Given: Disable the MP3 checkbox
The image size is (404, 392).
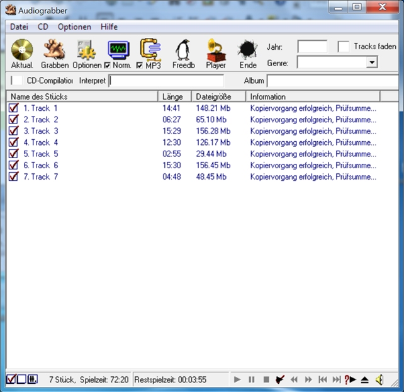Looking at the screenshot, I should coord(140,65).
